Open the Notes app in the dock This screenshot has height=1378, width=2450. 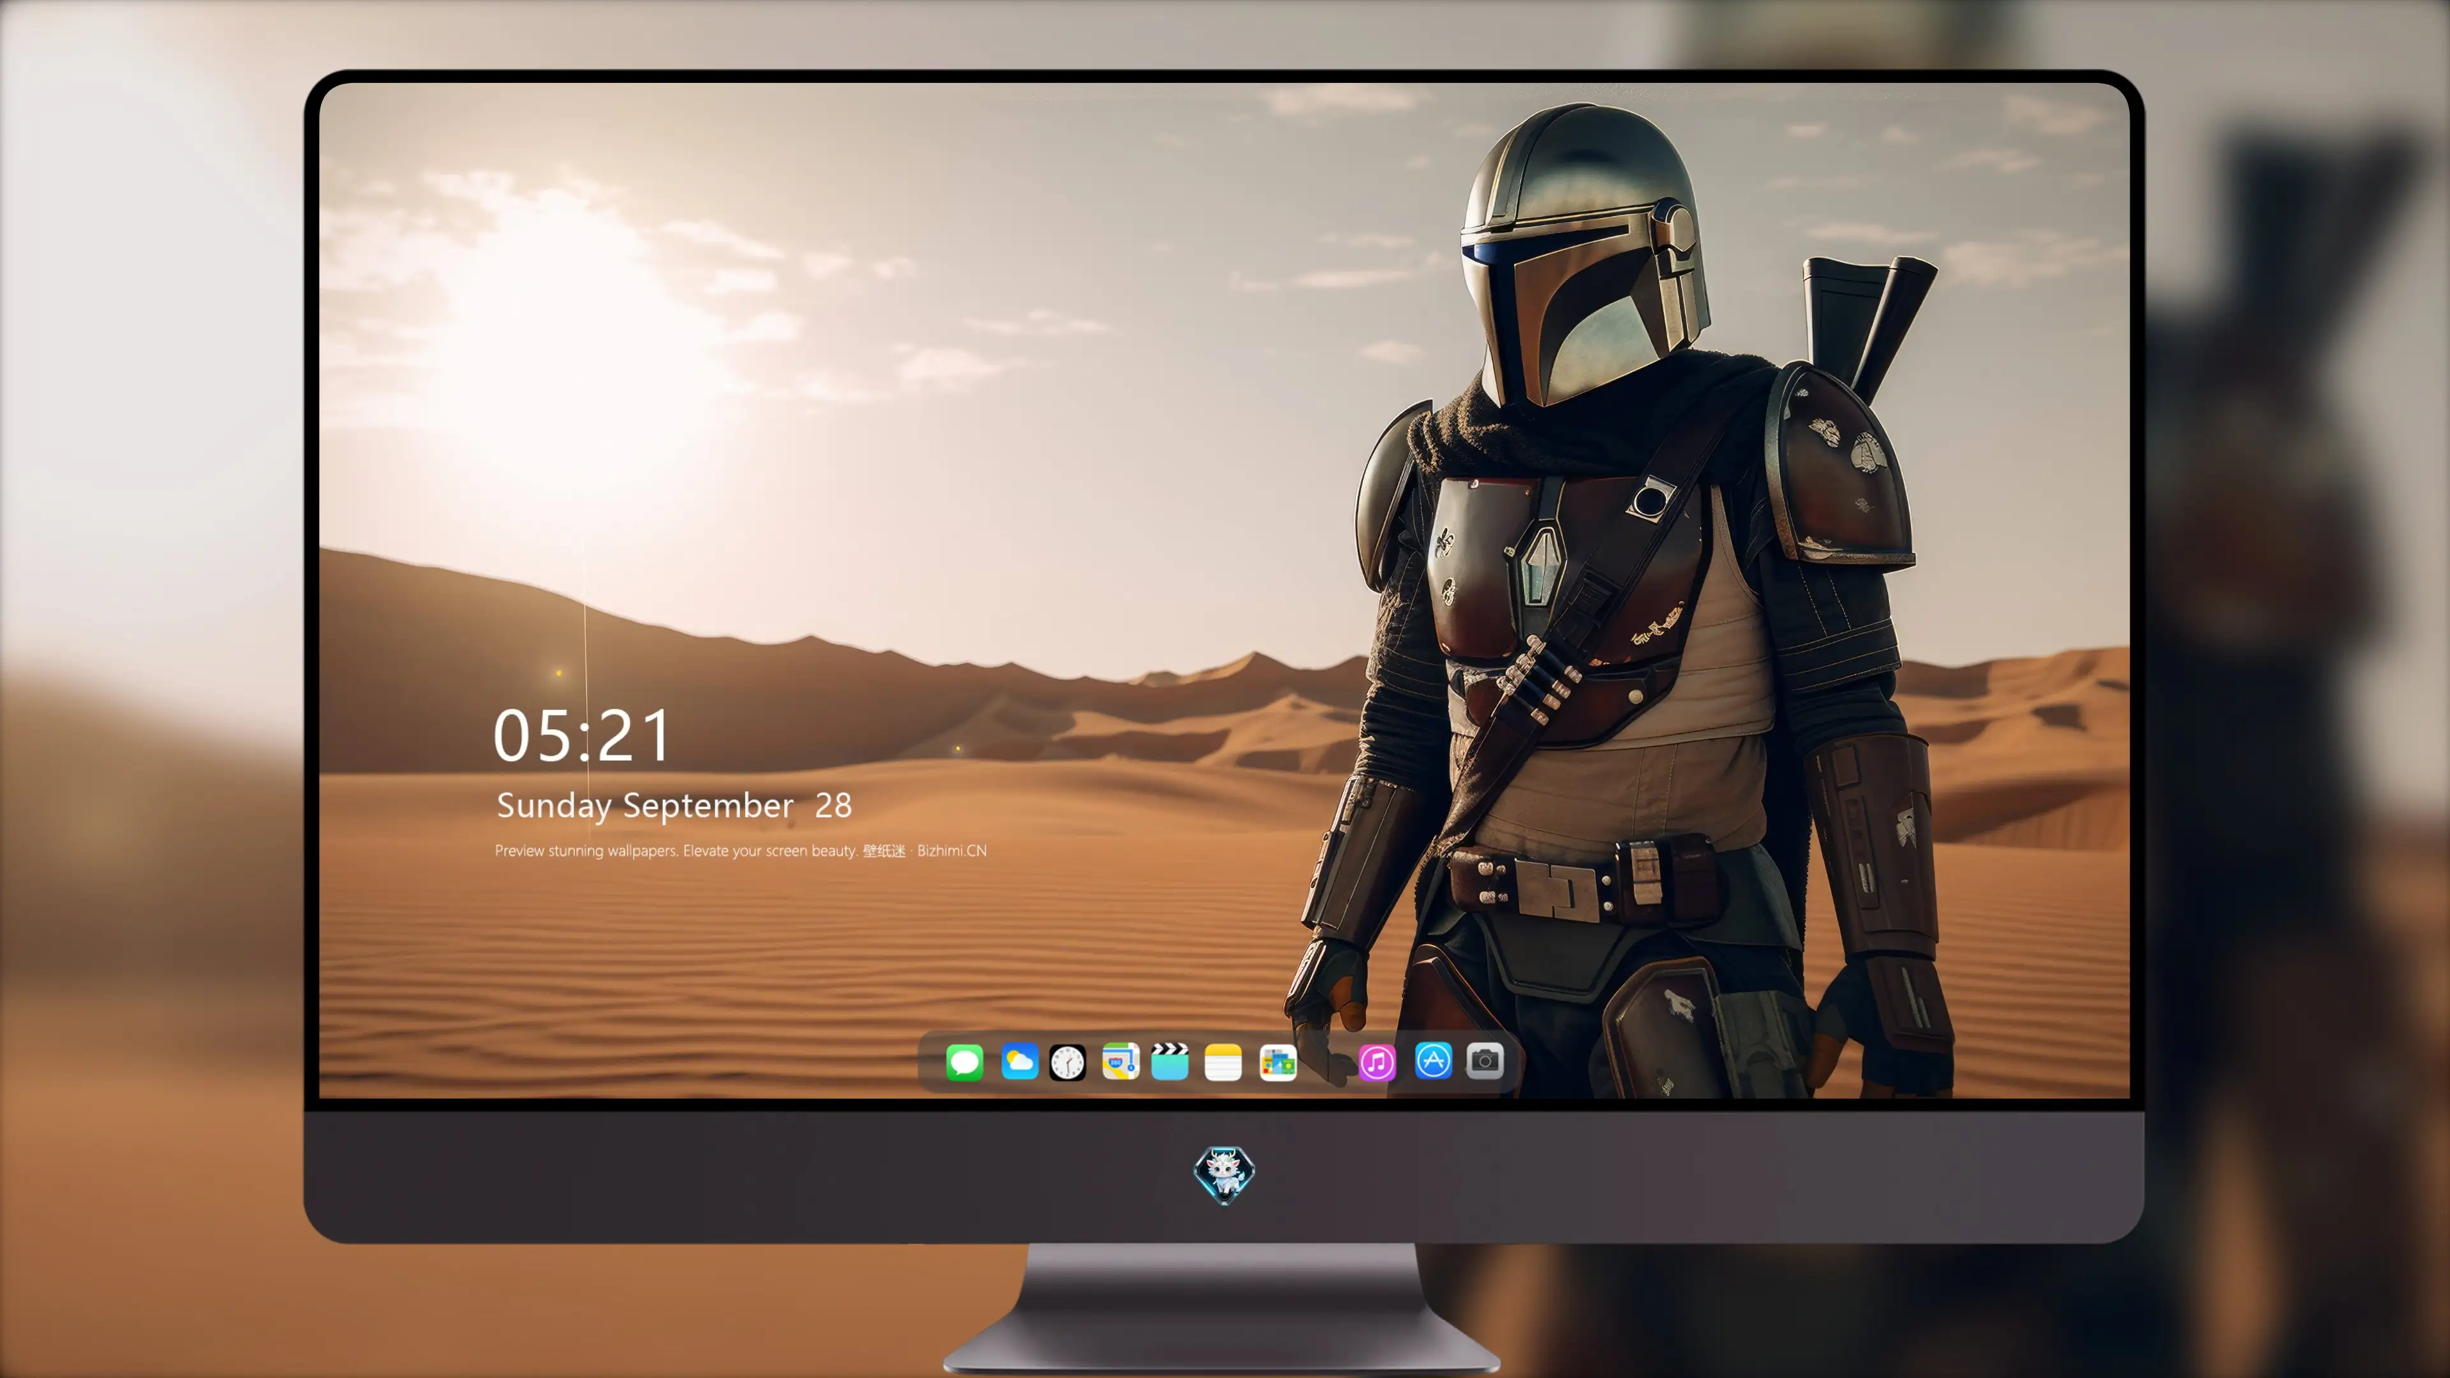click(1223, 1062)
